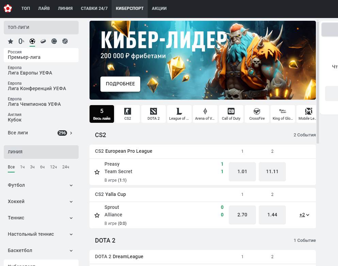Select the 12ч time filter

coord(53,167)
